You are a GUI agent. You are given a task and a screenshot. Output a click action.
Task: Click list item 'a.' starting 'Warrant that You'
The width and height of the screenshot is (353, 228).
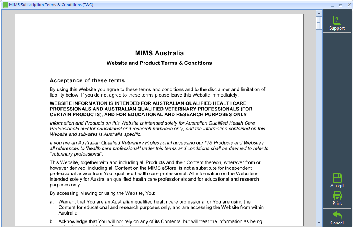pos(157,207)
